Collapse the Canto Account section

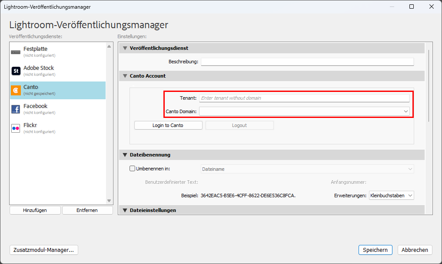pos(125,76)
